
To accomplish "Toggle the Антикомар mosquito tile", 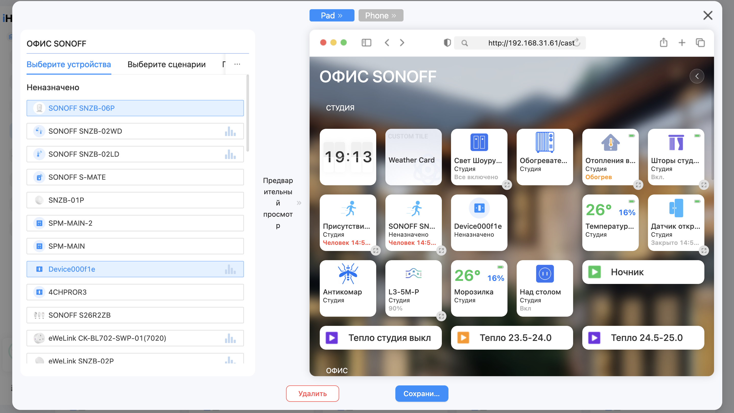I will [348, 288].
